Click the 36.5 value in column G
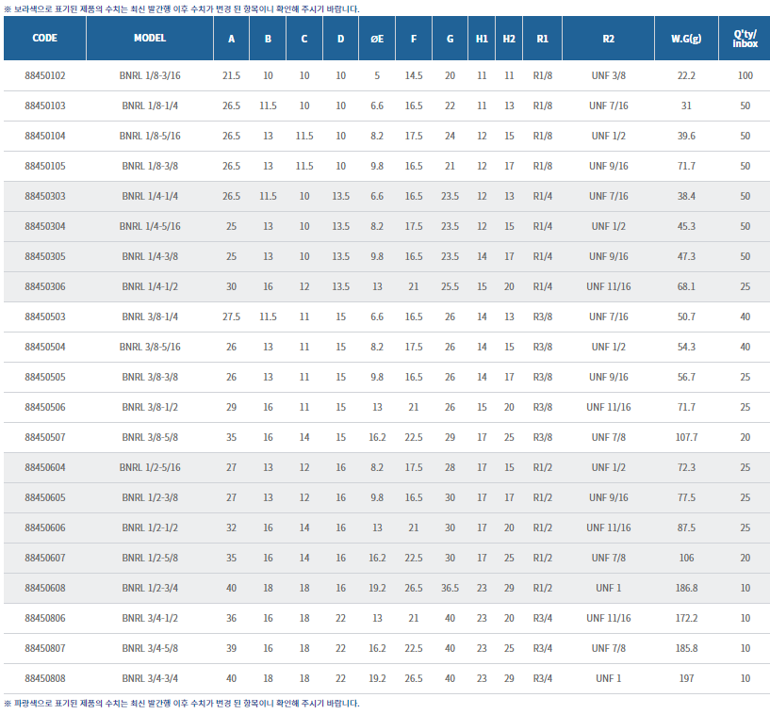This screenshot has height=714, width=770. [x=450, y=588]
